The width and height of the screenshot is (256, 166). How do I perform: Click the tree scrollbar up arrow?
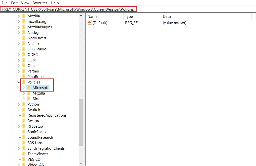[x=81, y=16]
